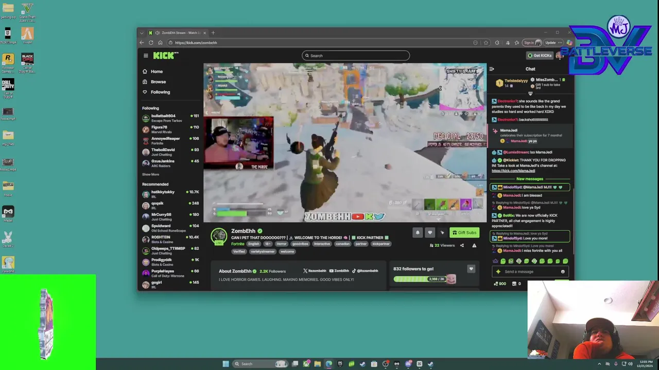This screenshot has height=370, width=659.
Task: Open GzusJankins followed channel
Action: pos(170,163)
